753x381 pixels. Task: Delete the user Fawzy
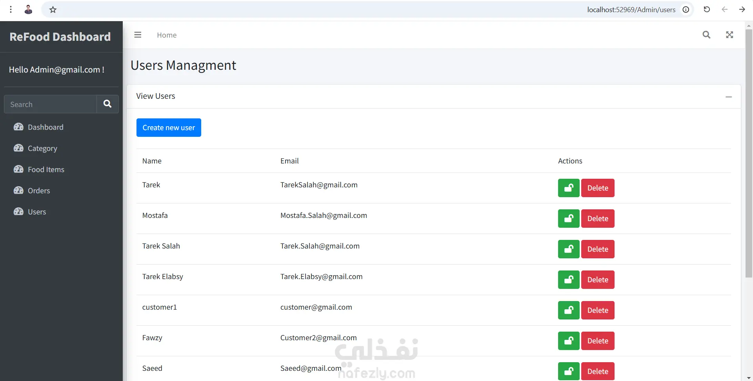598,341
